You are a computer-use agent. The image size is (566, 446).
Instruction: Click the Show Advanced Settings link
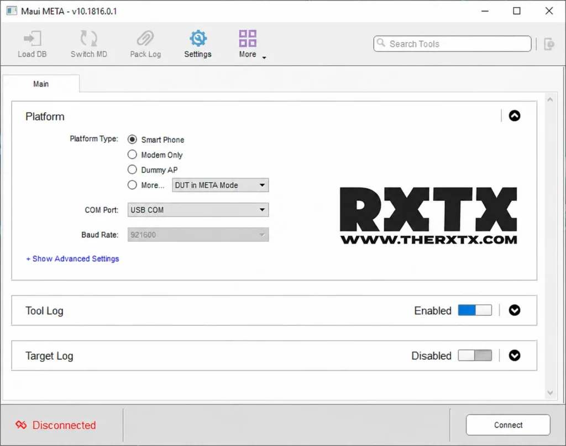point(72,259)
